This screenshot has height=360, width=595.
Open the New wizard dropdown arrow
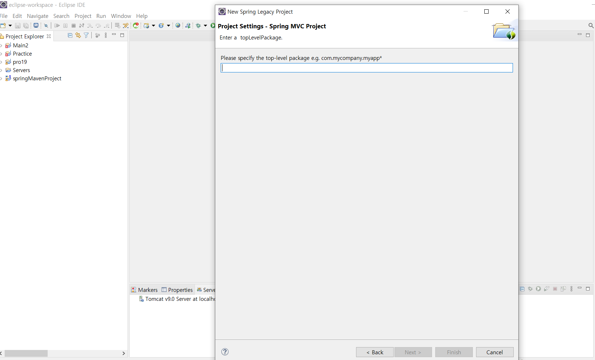click(10, 25)
